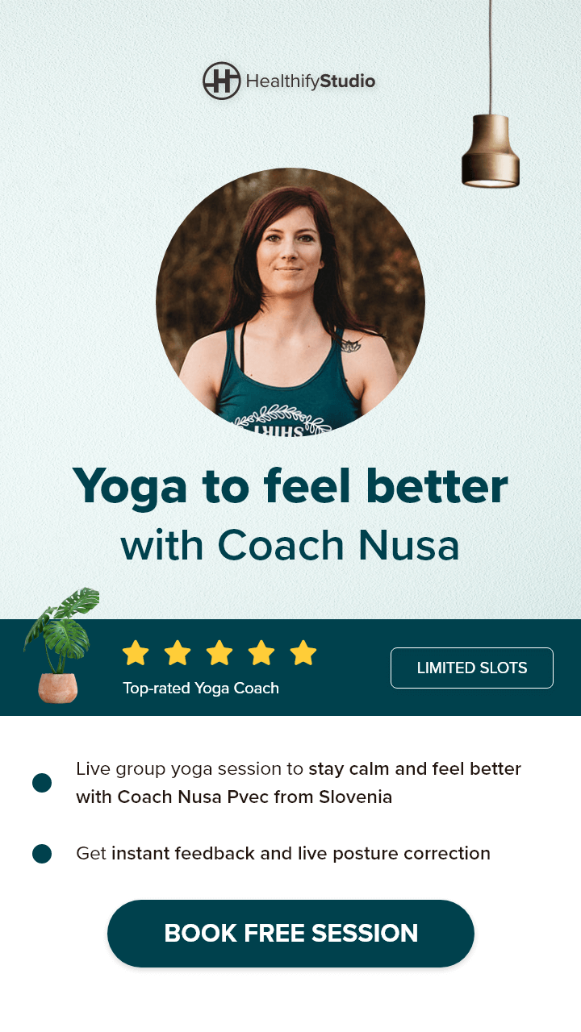Viewport: 581px width, 1032px height.
Task: Click the live group yoga session description
Action: pos(299,783)
